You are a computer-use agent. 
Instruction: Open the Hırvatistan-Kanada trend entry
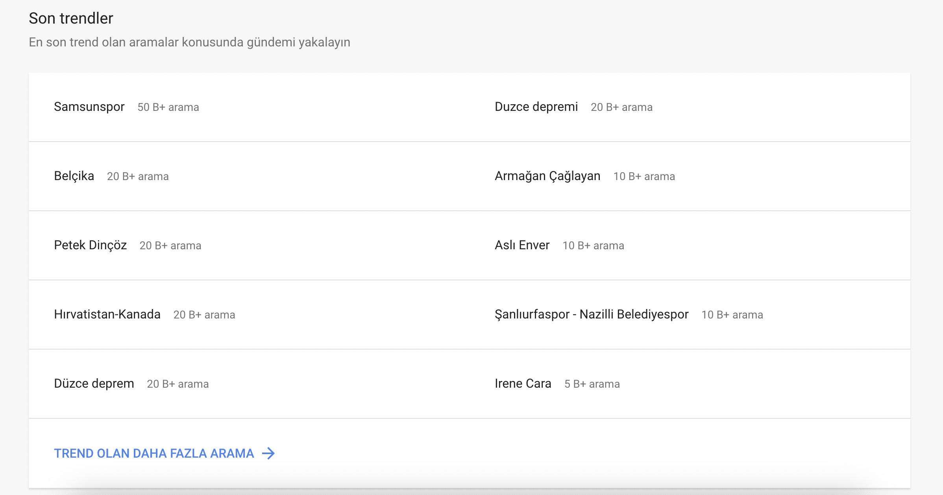(x=107, y=315)
